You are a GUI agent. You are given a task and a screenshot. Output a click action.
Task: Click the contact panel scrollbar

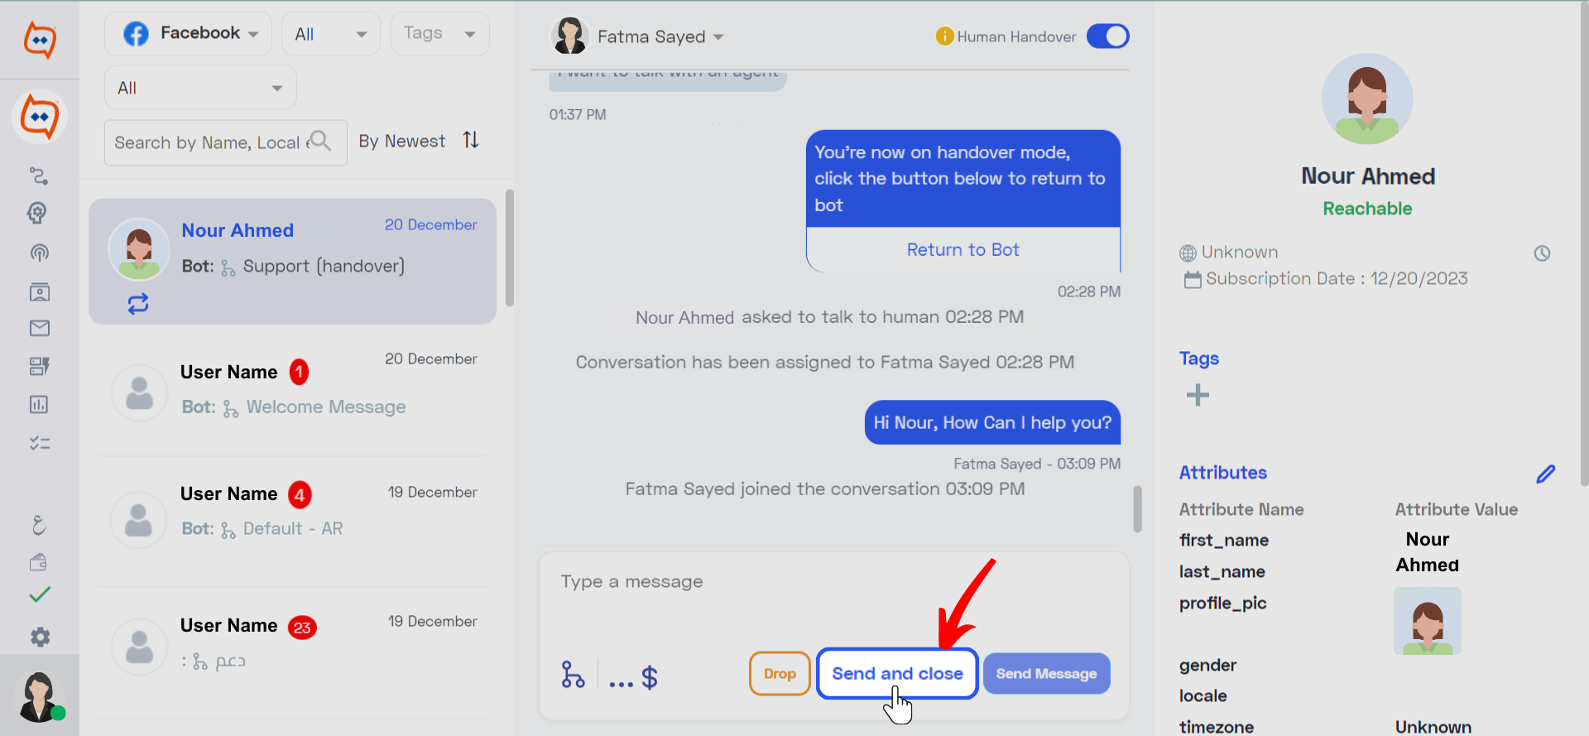coord(1584,244)
